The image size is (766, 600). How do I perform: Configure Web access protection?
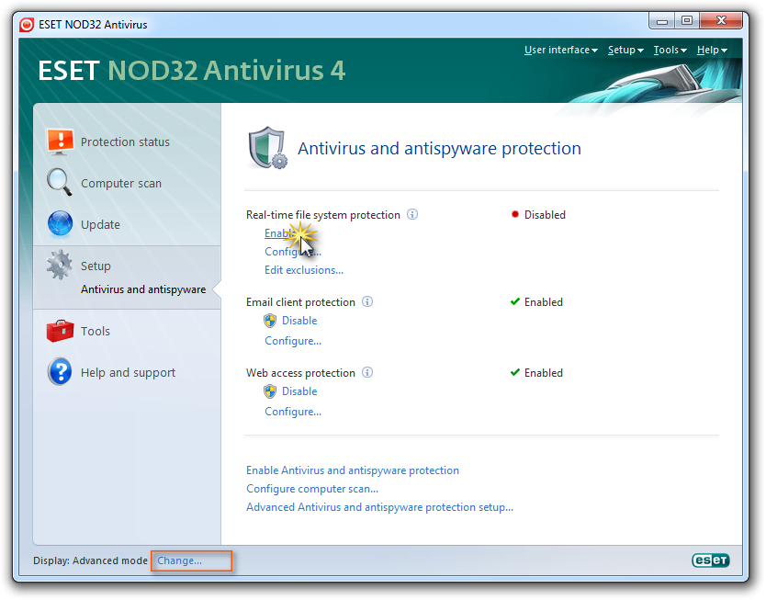pos(293,412)
